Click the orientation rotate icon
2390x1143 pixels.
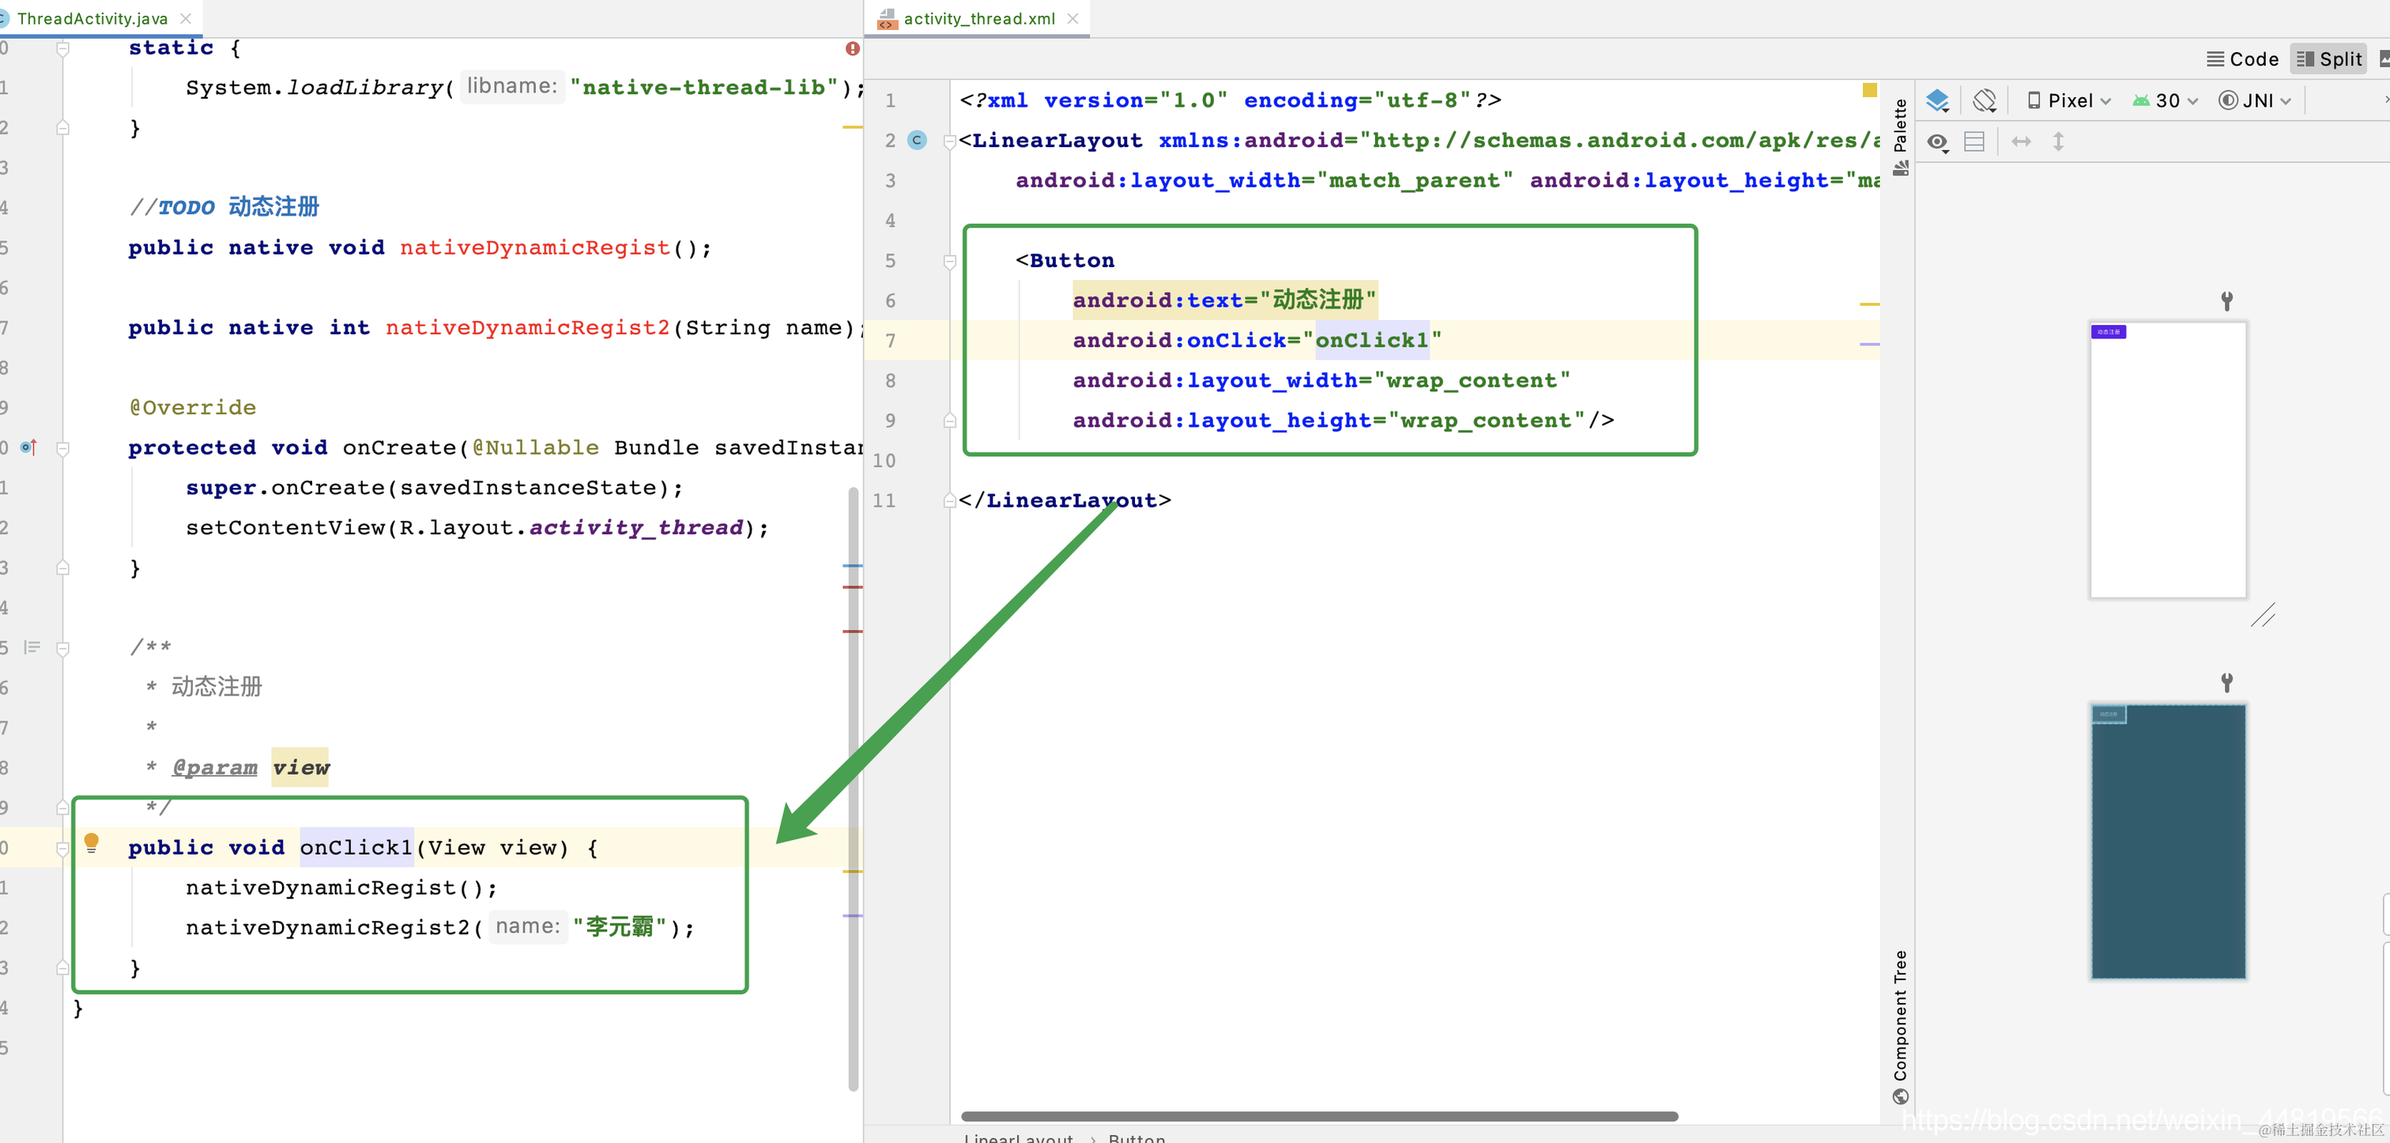pyautogui.click(x=1985, y=100)
